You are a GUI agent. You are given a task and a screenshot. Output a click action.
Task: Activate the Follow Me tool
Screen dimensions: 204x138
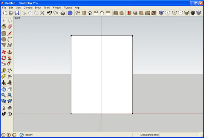(x=9, y=58)
